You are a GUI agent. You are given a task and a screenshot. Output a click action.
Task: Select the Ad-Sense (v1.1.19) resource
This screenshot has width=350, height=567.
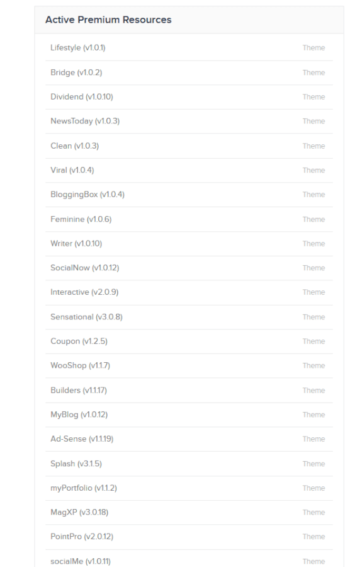click(189, 439)
